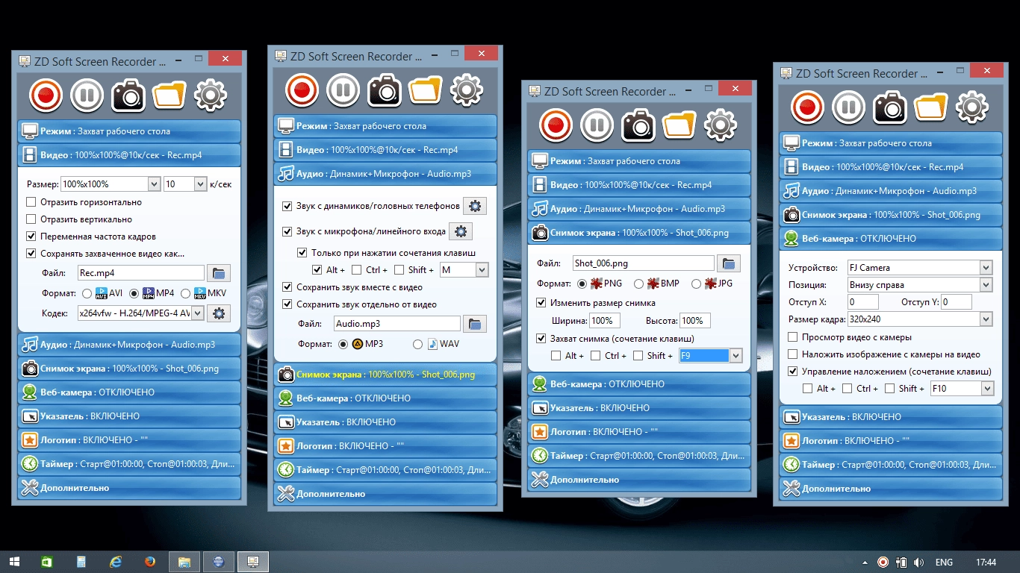Open microphone input settings gear button

click(461, 231)
